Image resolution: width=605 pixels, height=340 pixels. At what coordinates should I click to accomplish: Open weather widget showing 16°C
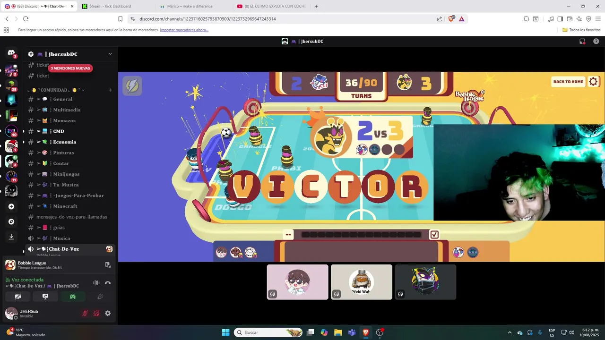pyautogui.click(x=26, y=332)
